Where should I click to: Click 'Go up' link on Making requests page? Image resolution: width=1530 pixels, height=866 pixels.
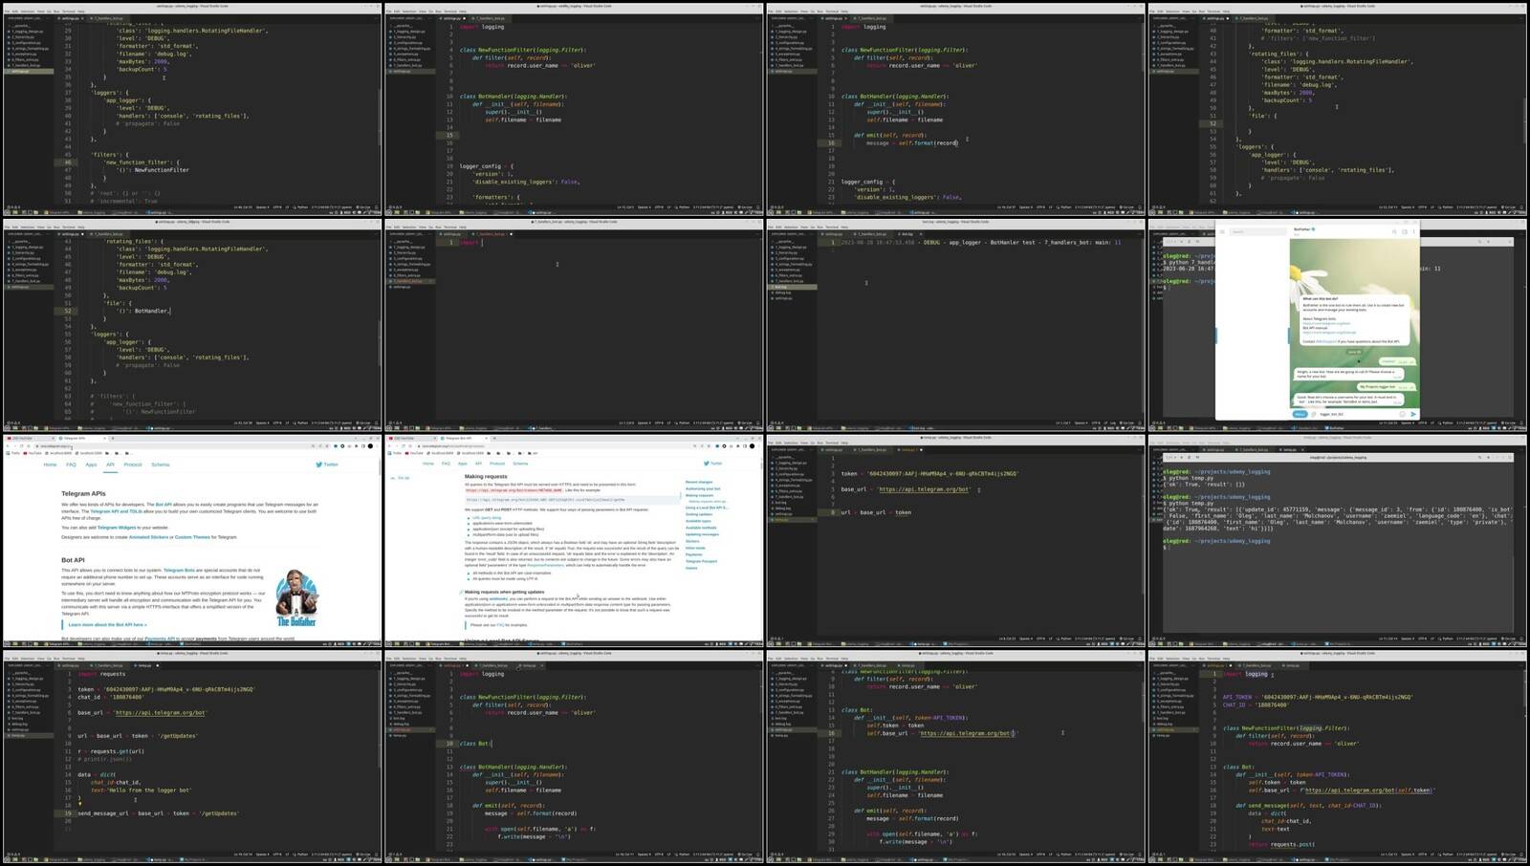404,478
